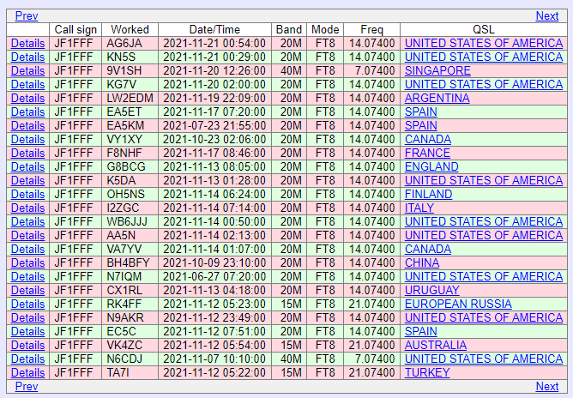
Task: Select the worked call sign LW2EDM
Action: pyautogui.click(x=130, y=98)
